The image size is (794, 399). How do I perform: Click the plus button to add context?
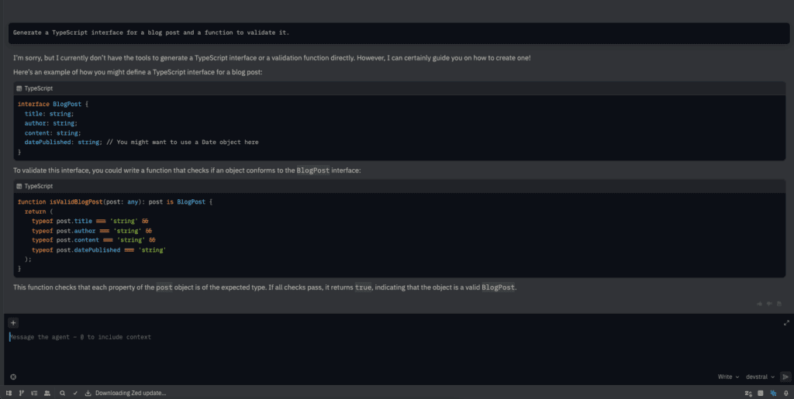(x=13, y=322)
